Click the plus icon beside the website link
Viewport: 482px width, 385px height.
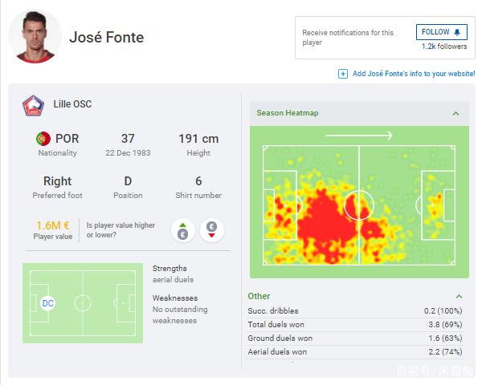click(x=344, y=74)
